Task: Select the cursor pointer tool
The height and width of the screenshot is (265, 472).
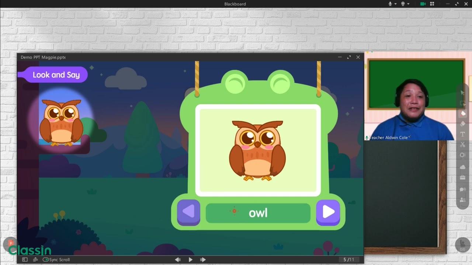Action: tap(462, 93)
